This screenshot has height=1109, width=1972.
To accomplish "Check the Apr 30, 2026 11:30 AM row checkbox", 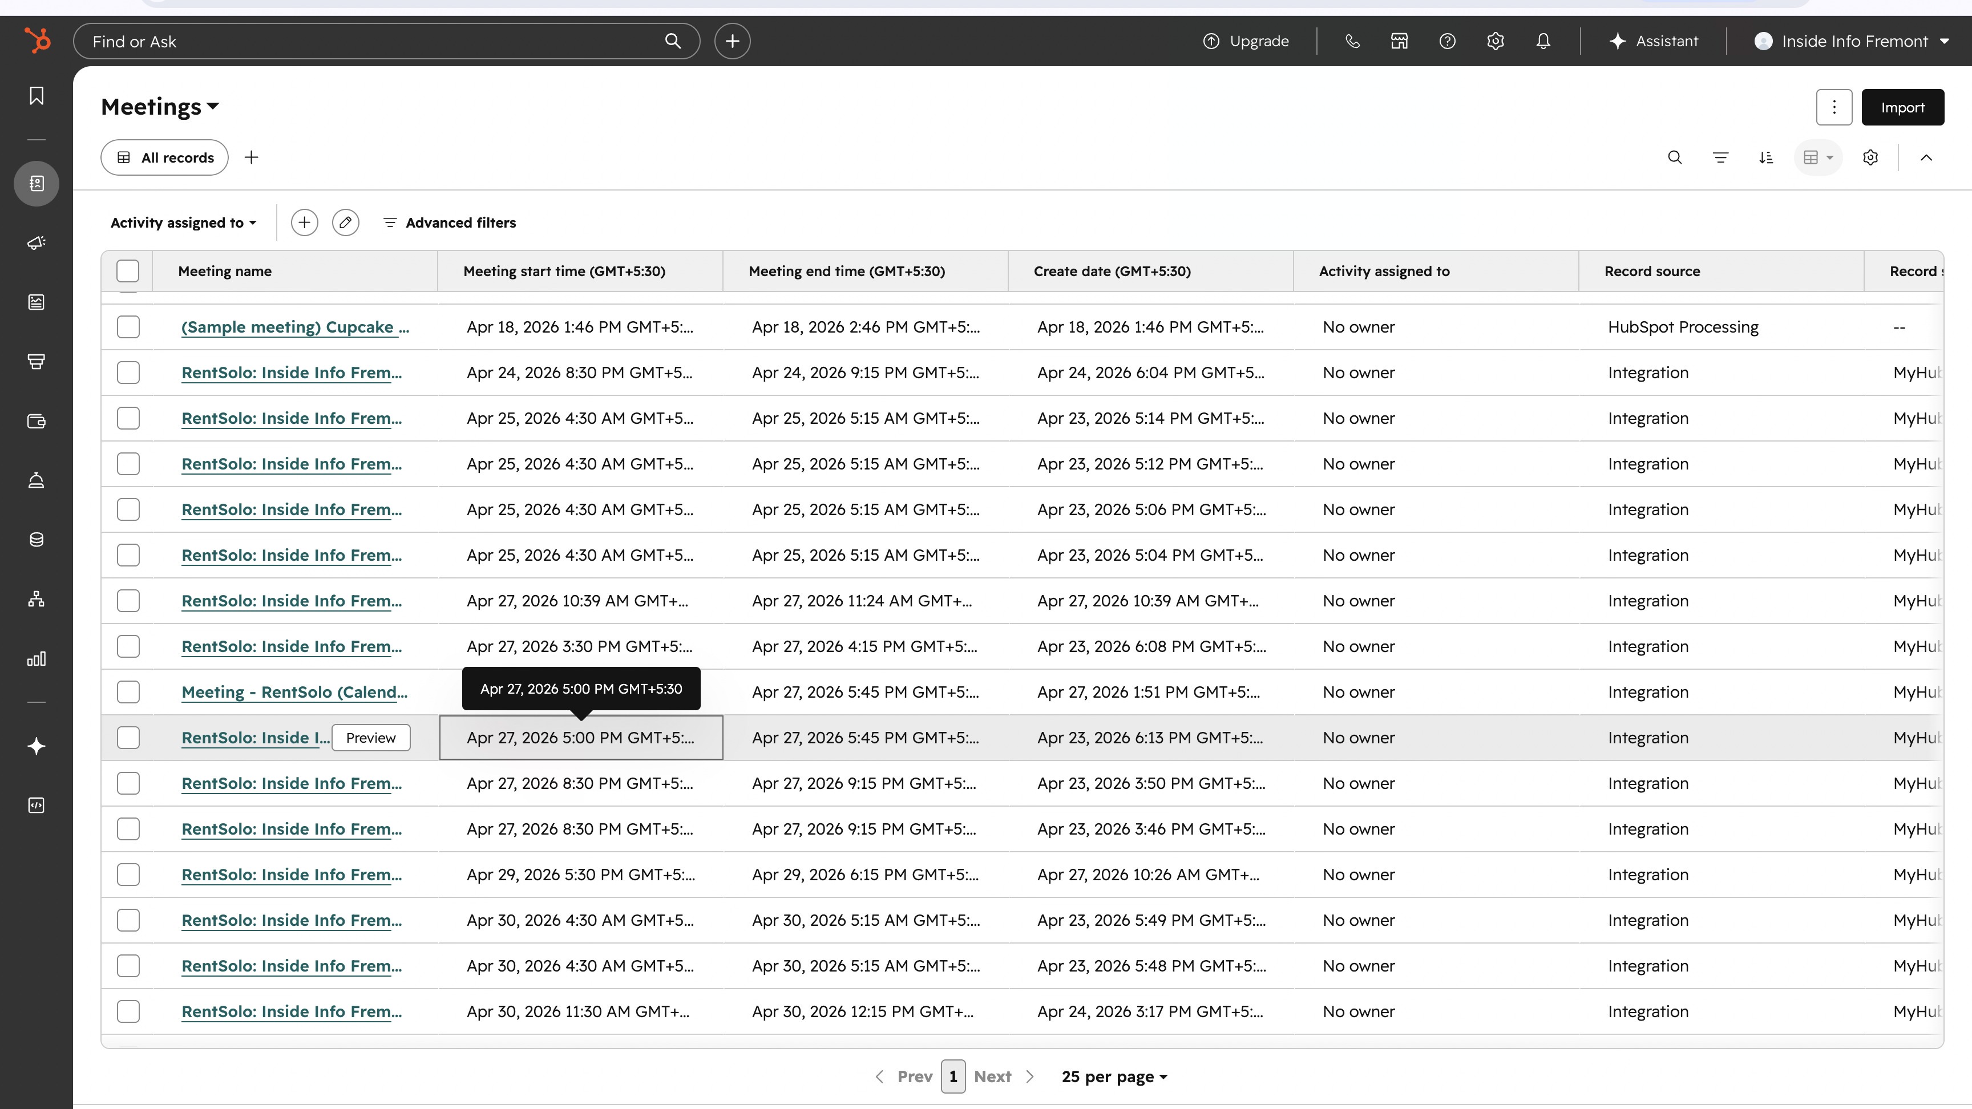I will pos(128,1011).
